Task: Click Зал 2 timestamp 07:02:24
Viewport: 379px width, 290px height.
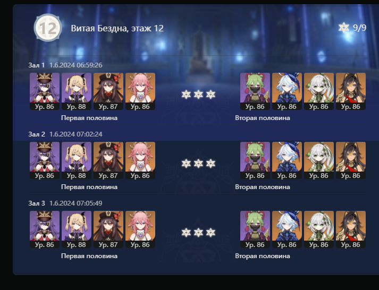Action: (x=76, y=134)
